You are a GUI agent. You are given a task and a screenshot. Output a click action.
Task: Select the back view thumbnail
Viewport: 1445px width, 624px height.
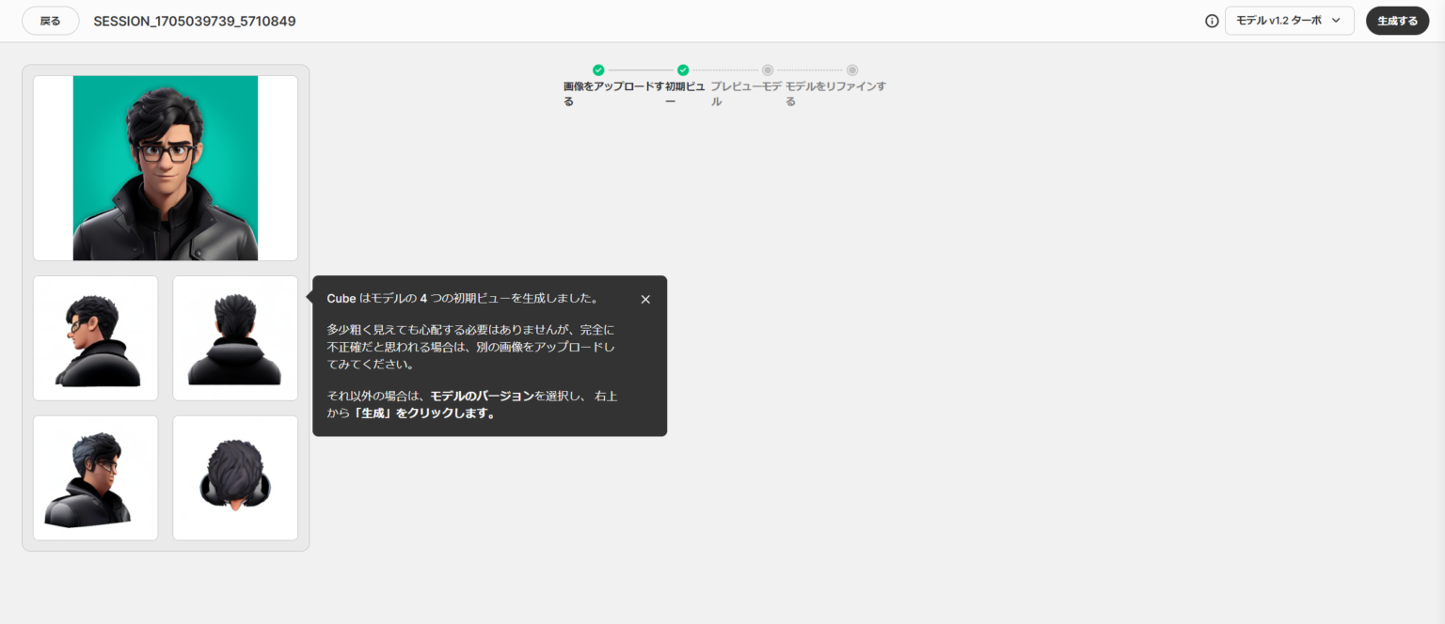[235, 338]
